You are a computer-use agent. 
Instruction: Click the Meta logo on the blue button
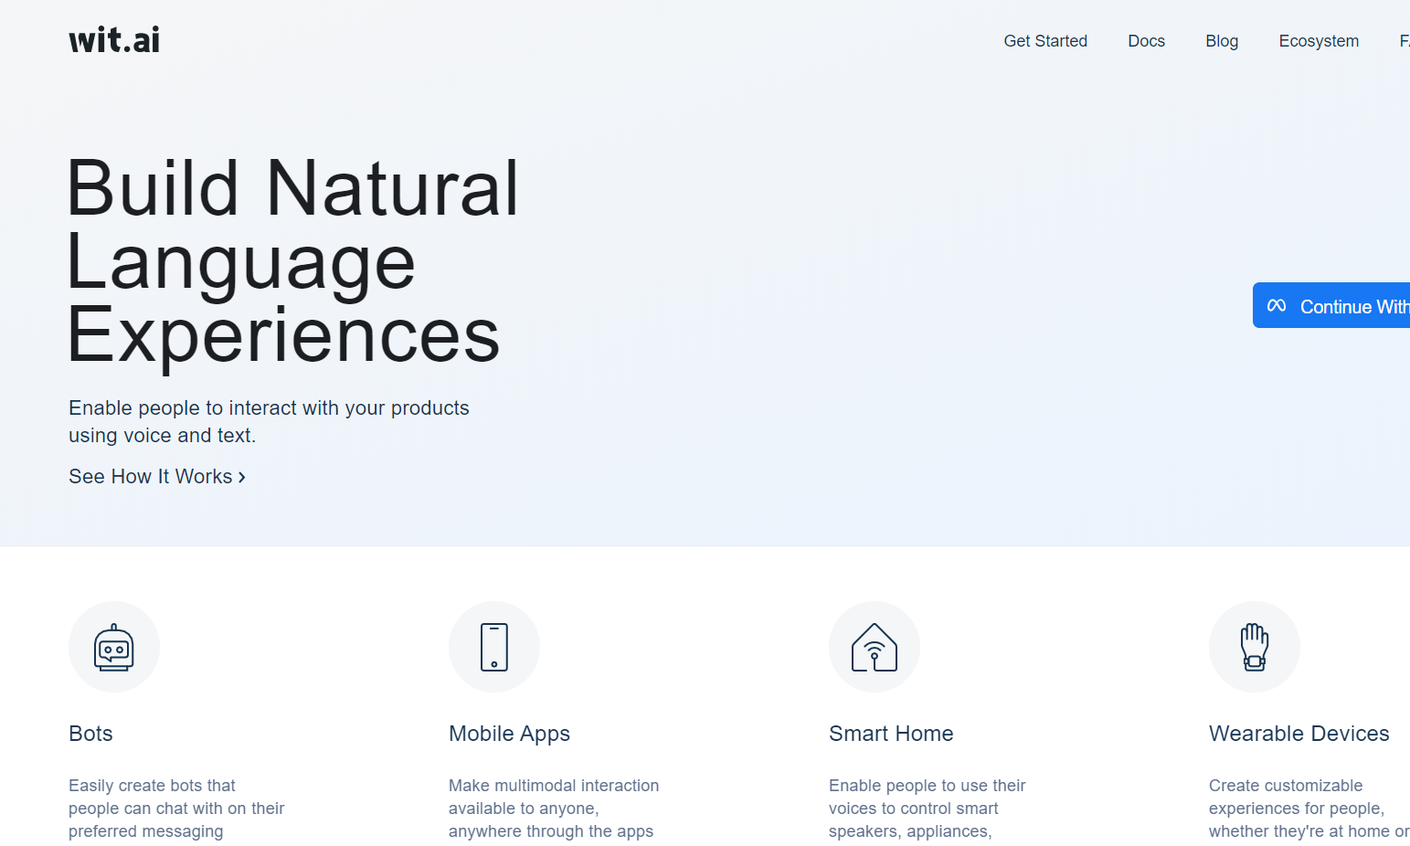[x=1277, y=306]
